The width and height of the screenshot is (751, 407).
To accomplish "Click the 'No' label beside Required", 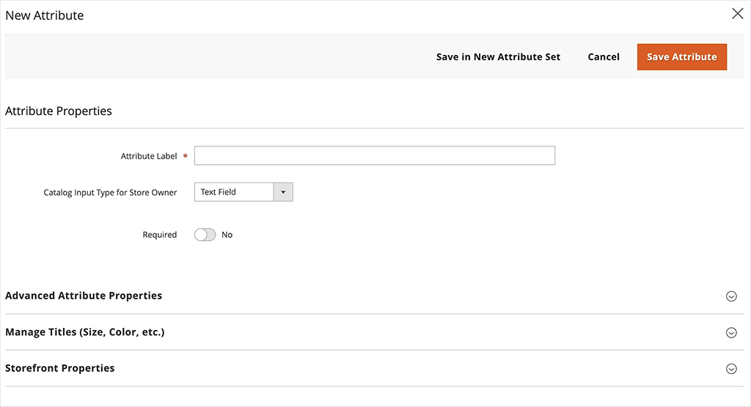I will (x=227, y=235).
